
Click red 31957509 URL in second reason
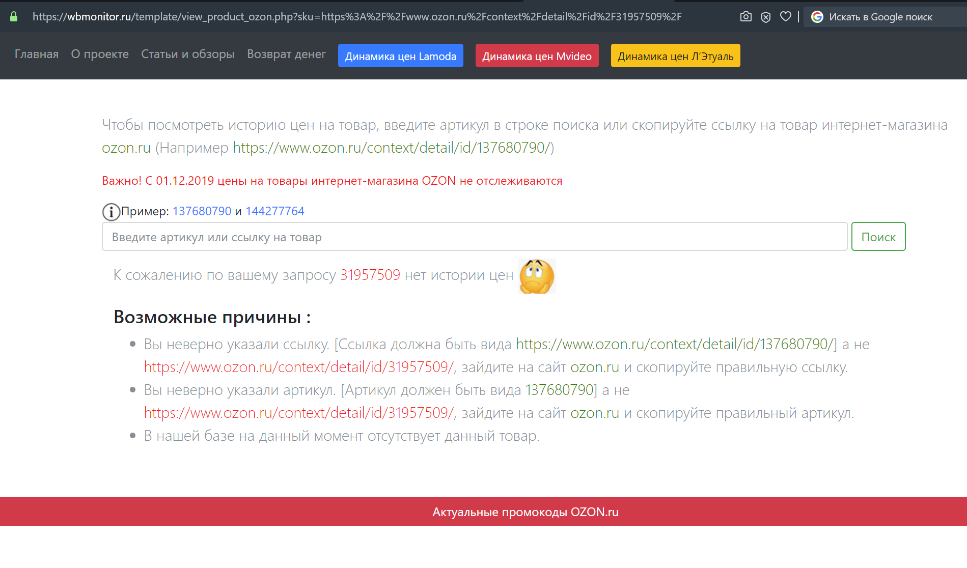pos(299,413)
